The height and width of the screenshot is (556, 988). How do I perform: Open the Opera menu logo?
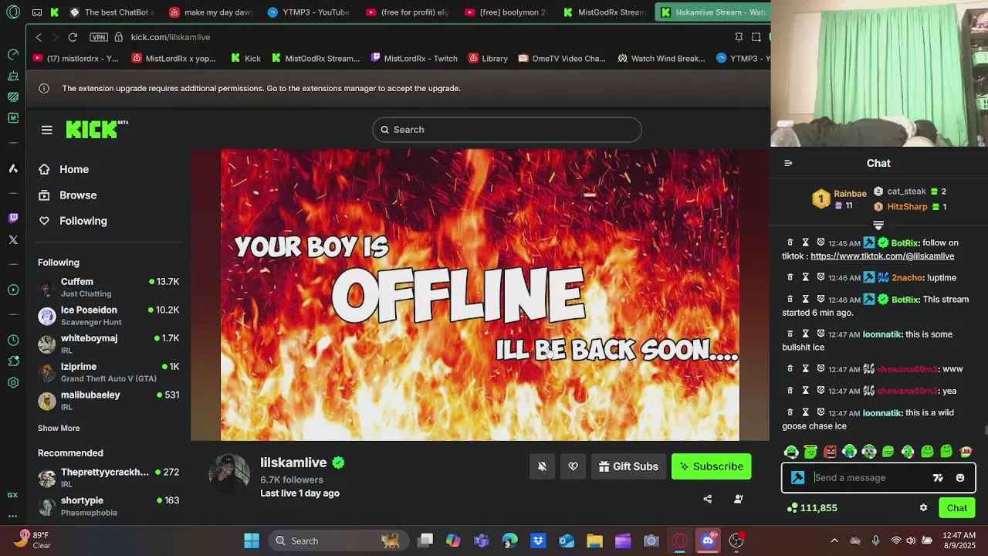click(13, 12)
